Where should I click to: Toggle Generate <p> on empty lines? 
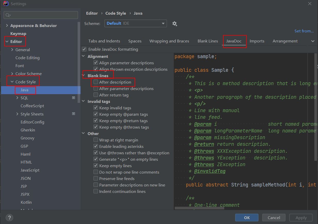(96, 159)
